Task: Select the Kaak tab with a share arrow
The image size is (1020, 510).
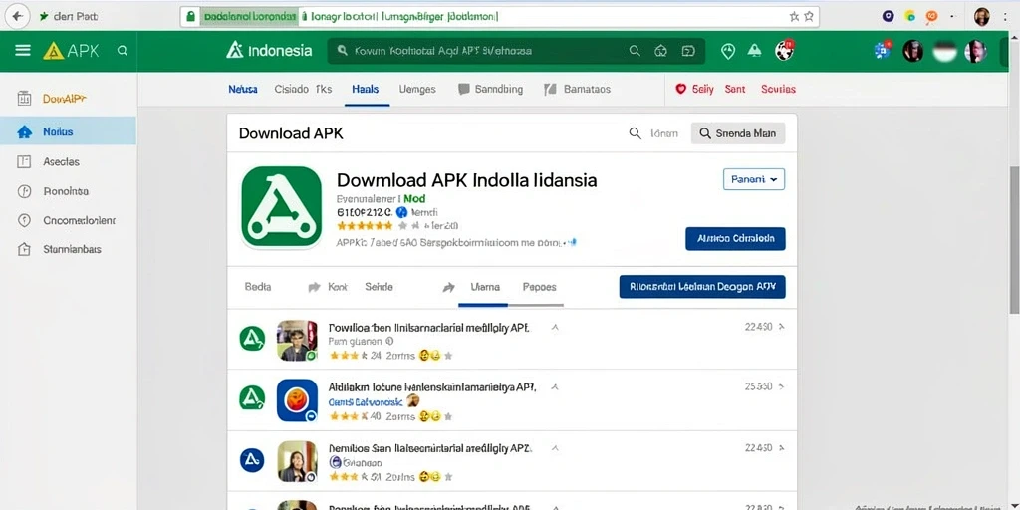Action: pos(329,287)
